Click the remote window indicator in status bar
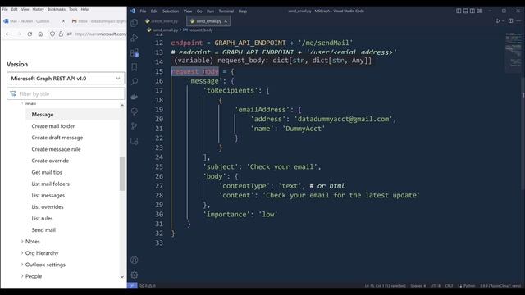The width and height of the screenshot is (525, 295). [132, 285]
